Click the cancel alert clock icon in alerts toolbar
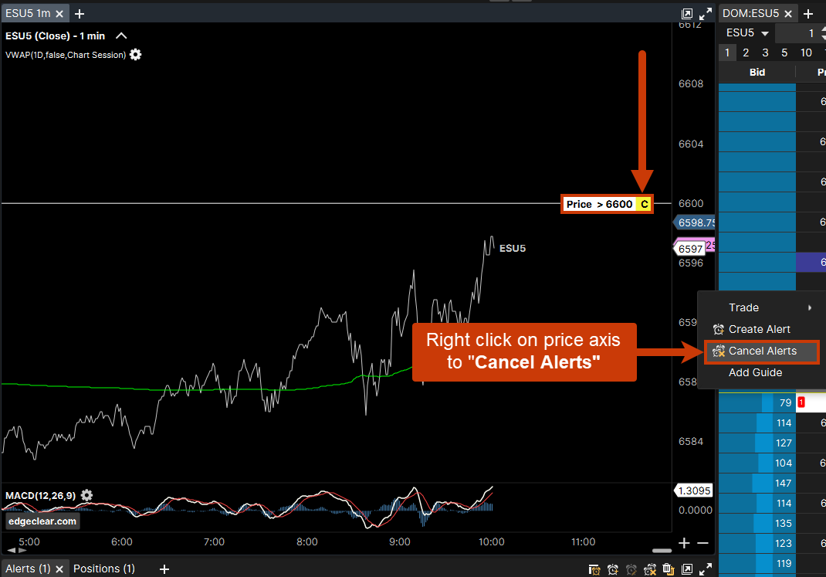Viewport: 826px width, 577px height. pyautogui.click(x=649, y=570)
